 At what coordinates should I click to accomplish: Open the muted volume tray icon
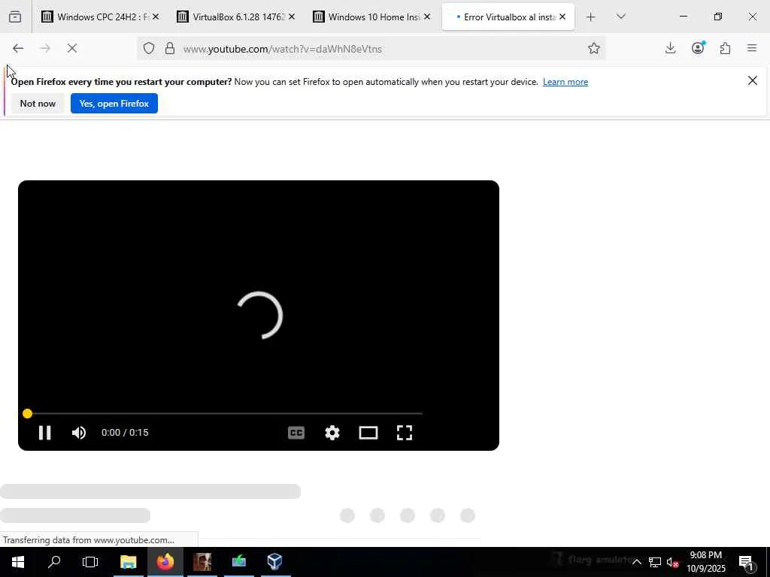click(x=672, y=562)
